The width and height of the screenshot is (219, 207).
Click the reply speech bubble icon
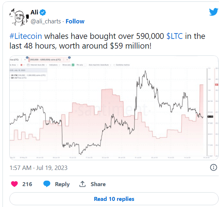47,184
